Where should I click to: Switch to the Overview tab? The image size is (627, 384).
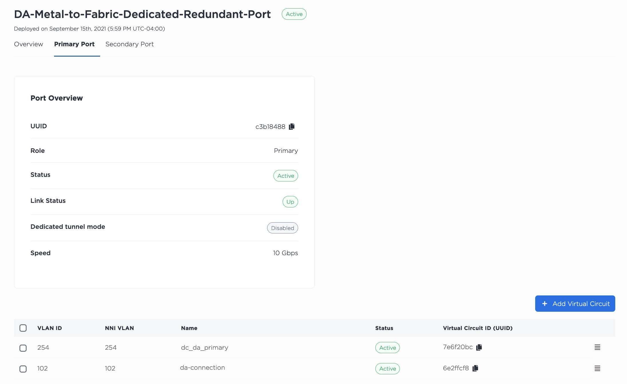[x=29, y=44]
